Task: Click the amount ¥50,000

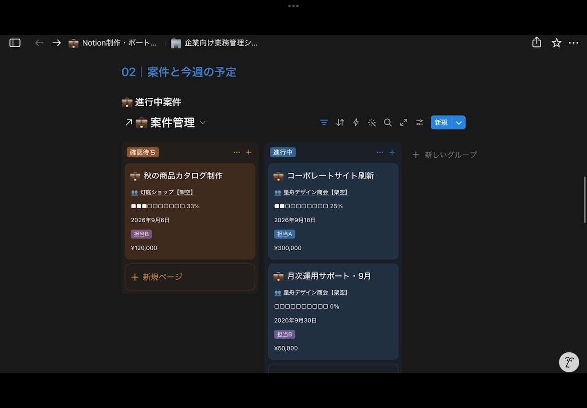Action: click(286, 348)
